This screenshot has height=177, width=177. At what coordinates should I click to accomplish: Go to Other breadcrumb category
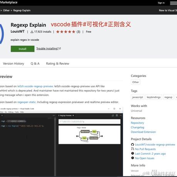click(6, 10)
